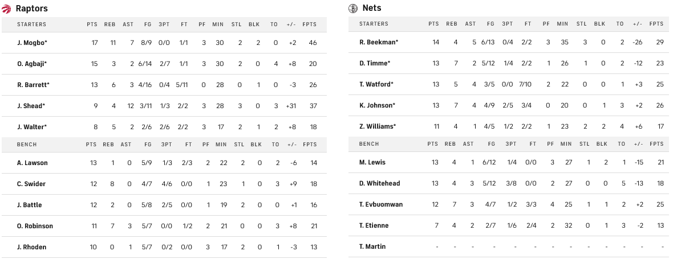The image size is (677, 259).
Task: Open O. Agbaji player page
Action: 32,64
